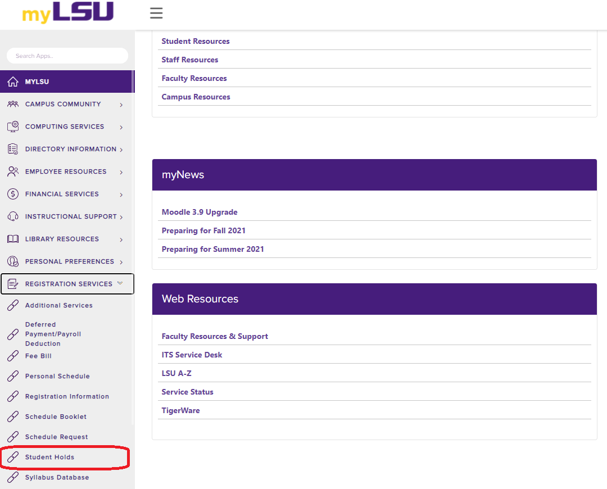607x489 pixels.
Task: Click the Computing Services monitor icon
Action: (13, 126)
